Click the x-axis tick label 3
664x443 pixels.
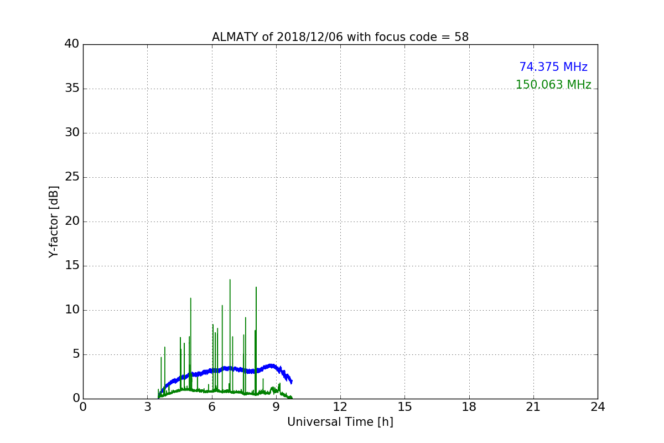148,407
